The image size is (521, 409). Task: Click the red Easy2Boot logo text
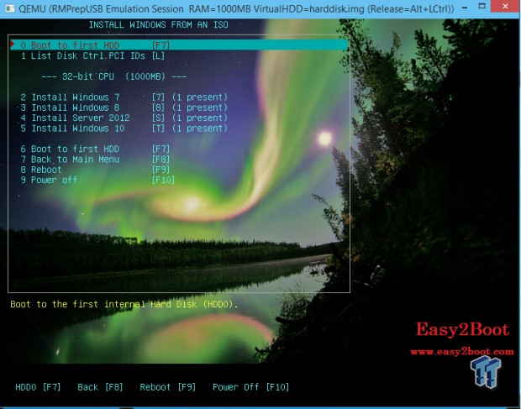click(462, 329)
